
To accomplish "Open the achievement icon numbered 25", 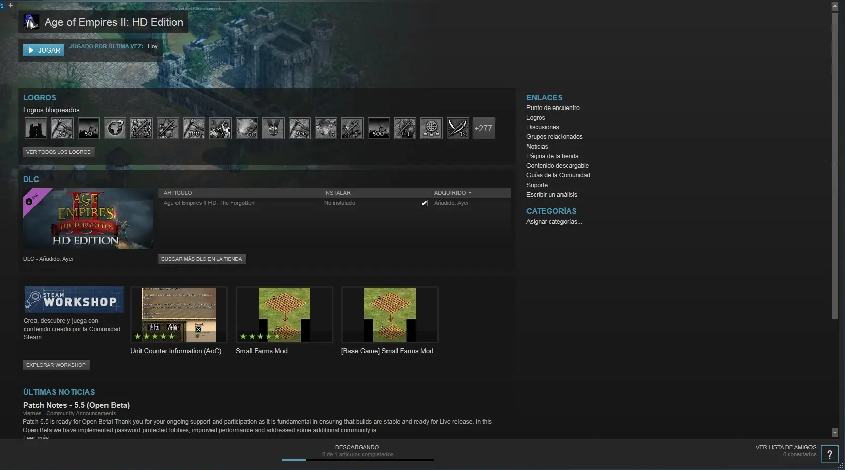I will (62, 128).
